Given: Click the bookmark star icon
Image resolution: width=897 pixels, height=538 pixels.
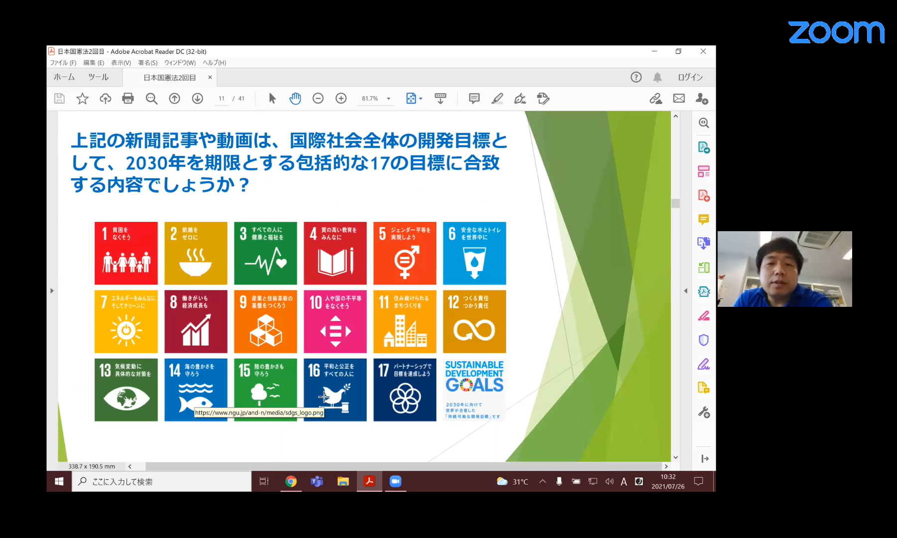Looking at the screenshot, I should (82, 99).
